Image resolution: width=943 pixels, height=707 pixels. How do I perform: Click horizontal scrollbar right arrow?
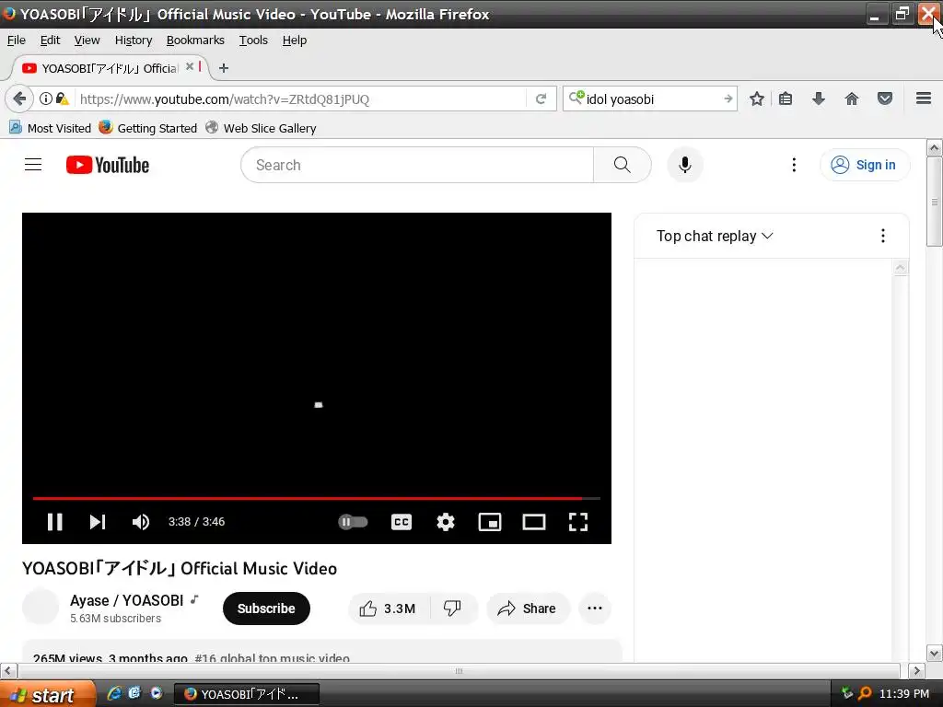tap(916, 670)
